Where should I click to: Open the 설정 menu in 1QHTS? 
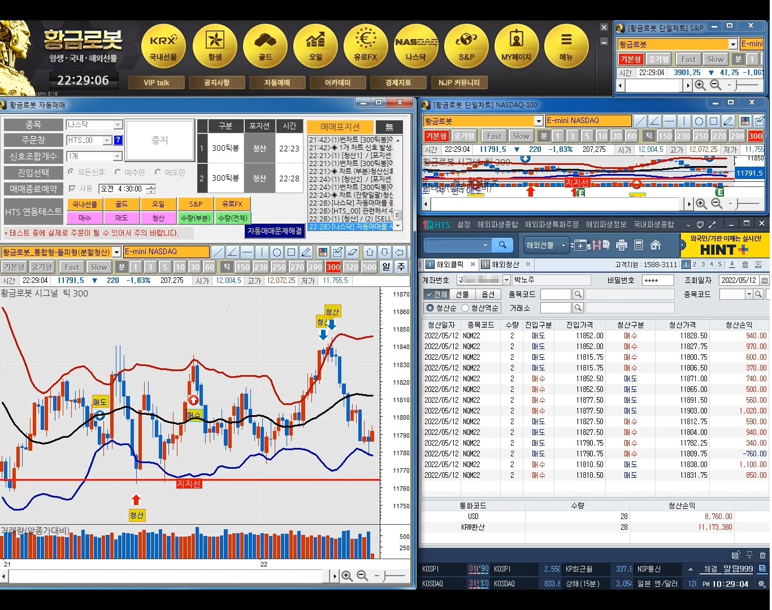pos(464,224)
